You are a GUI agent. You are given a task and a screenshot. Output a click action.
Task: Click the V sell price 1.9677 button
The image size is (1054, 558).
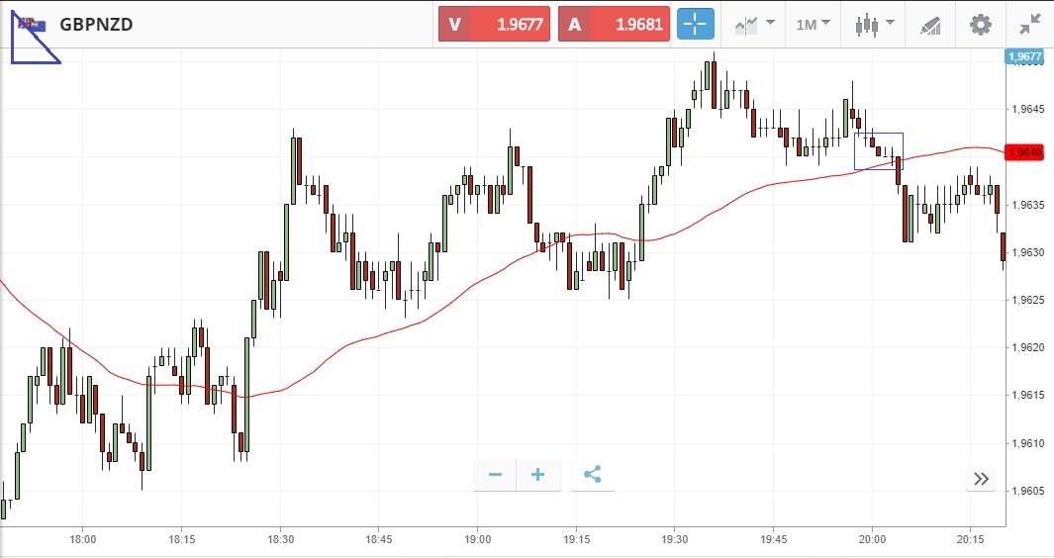tap(495, 25)
